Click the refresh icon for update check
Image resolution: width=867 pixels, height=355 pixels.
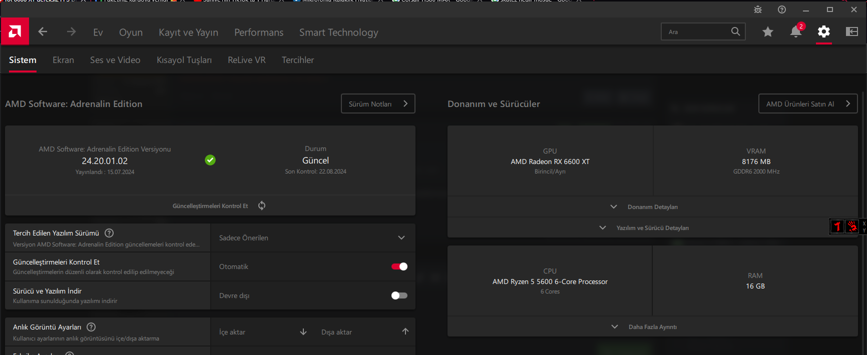pyautogui.click(x=262, y=205)
